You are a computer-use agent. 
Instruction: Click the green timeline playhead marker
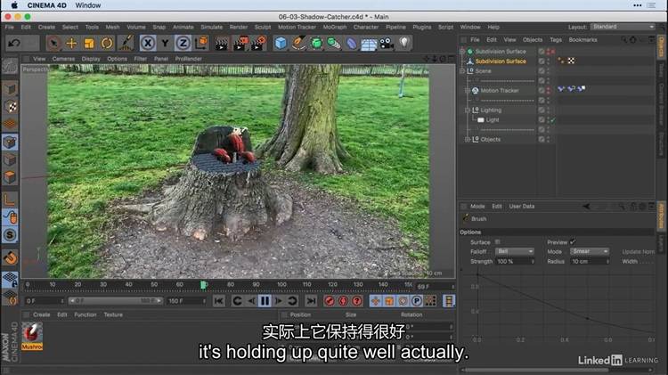[204, 285]
